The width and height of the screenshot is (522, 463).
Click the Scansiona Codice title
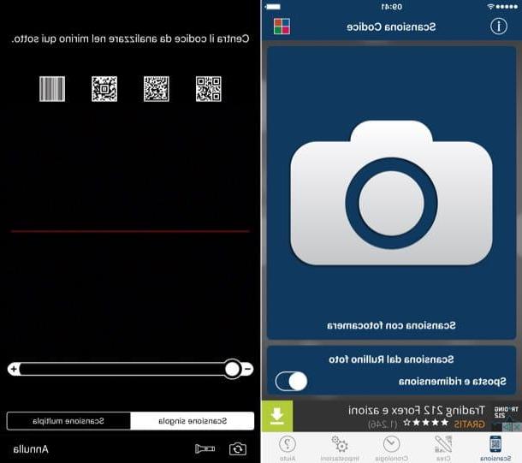[391, 27]
